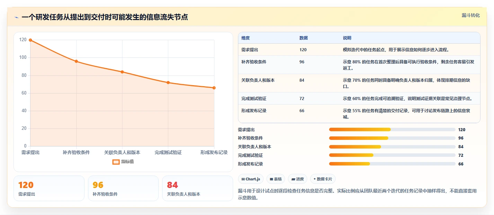Click the 补齐验收条件 progress bar
Image resolution: width=494 pixels, height=215 pixels.
tap(392, 138)
